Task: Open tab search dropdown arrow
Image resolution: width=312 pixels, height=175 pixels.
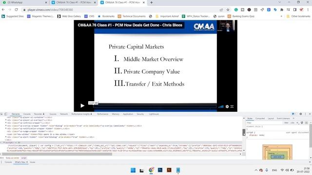Action: (279, 2)
